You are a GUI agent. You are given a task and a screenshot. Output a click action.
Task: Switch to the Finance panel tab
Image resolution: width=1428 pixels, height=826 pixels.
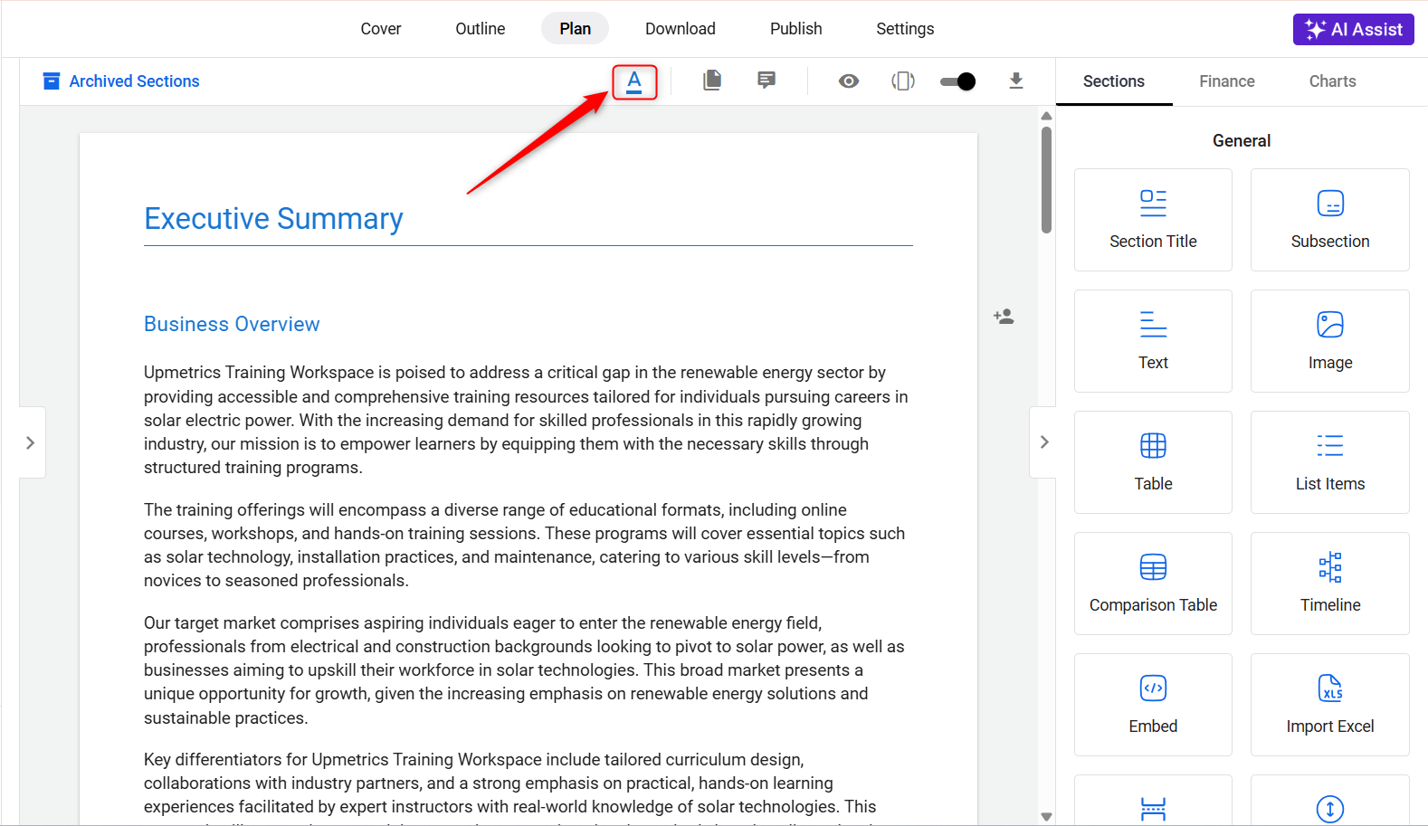click(1227, 81)
